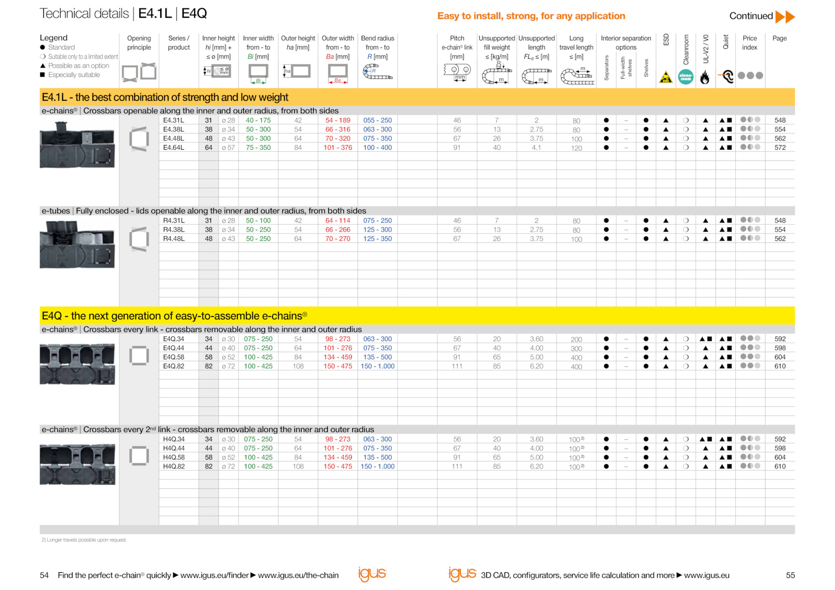Select the E4.64L series row label
The image size is (835, 590).
tap(174, 148)
